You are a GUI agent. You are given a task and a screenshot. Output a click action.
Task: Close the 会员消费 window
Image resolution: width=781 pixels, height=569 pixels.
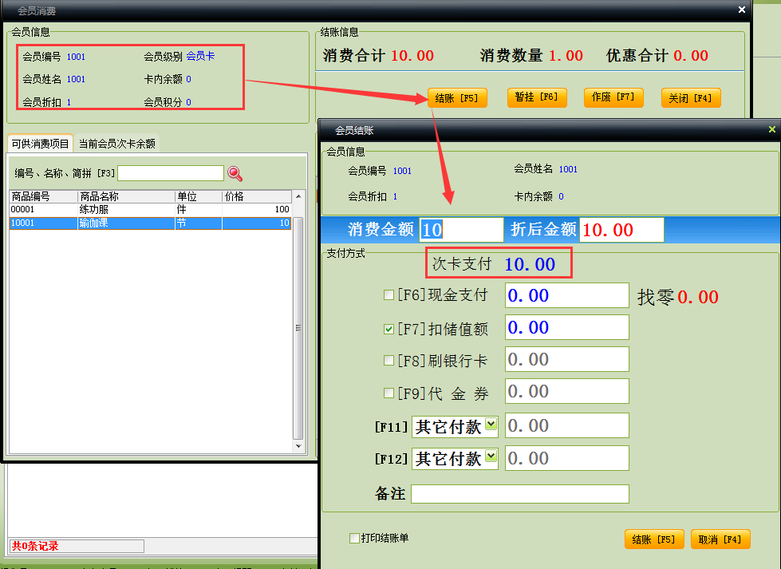click(x=742, y=10)
